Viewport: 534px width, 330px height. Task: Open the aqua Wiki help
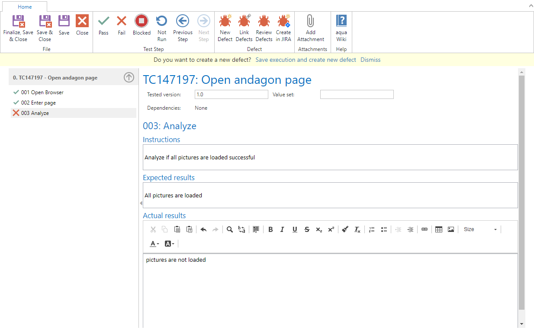[341, 22]
